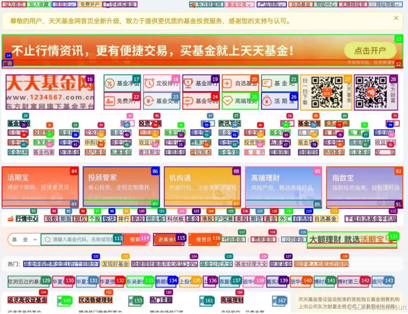Click the person icon of the 免费开户 tile
The height and width of the screenshot is (314, 408).
pyautogui.click(x=110, y=101)
